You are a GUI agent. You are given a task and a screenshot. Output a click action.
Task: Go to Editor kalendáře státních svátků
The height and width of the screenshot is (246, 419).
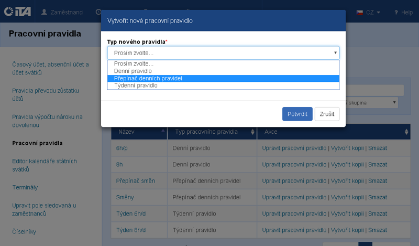[45, 165]
